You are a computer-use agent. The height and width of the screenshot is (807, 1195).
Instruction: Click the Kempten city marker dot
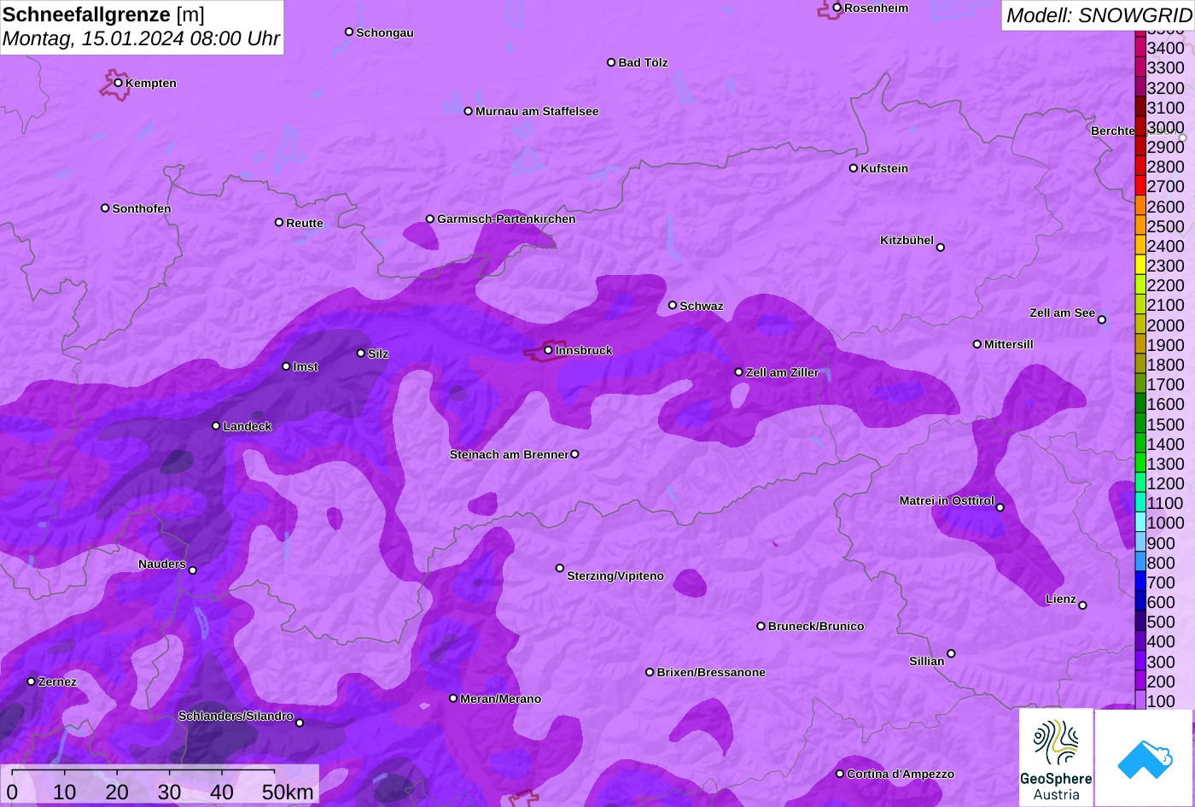[x=119, y=83]
